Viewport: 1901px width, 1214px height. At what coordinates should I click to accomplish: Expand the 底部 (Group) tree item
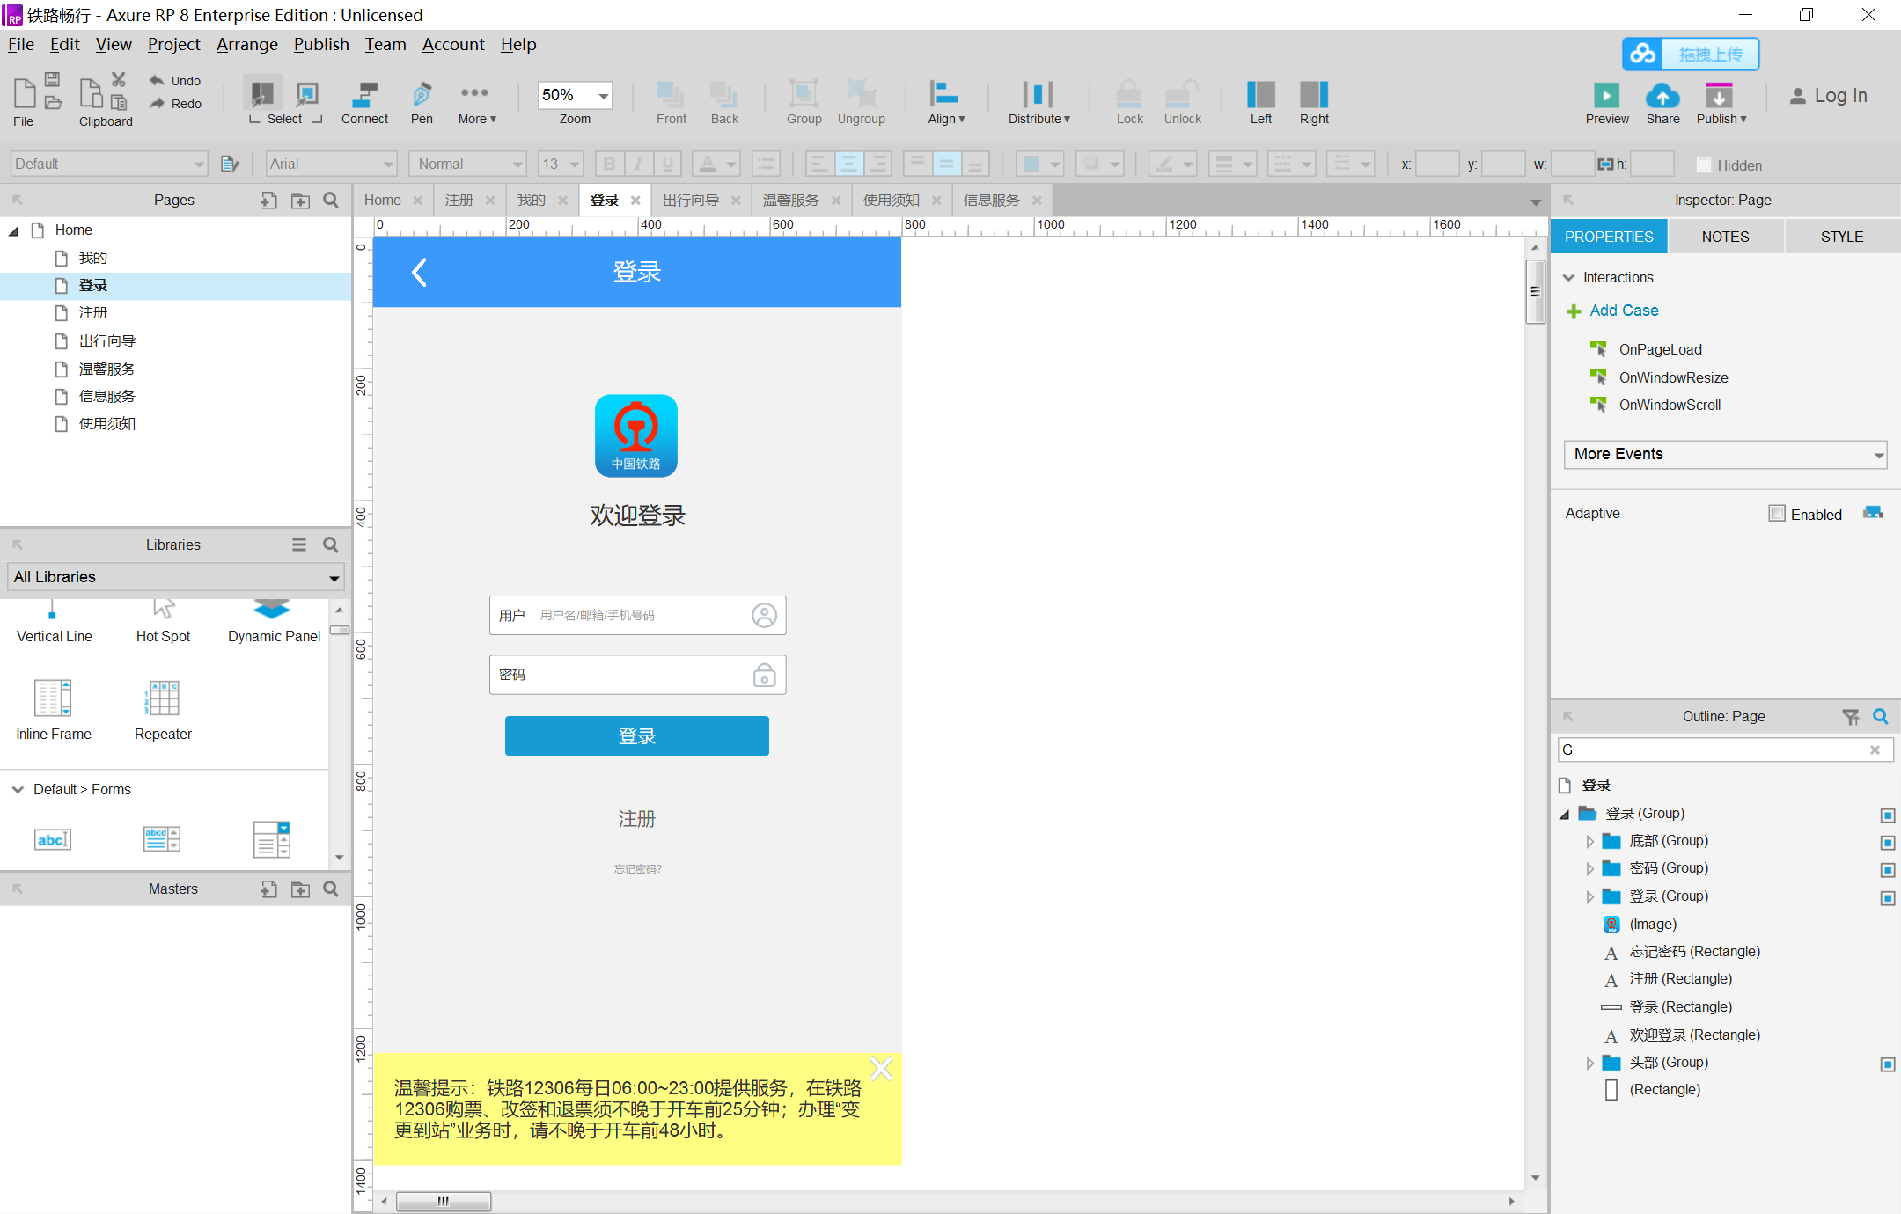(x=1590, y=841)
